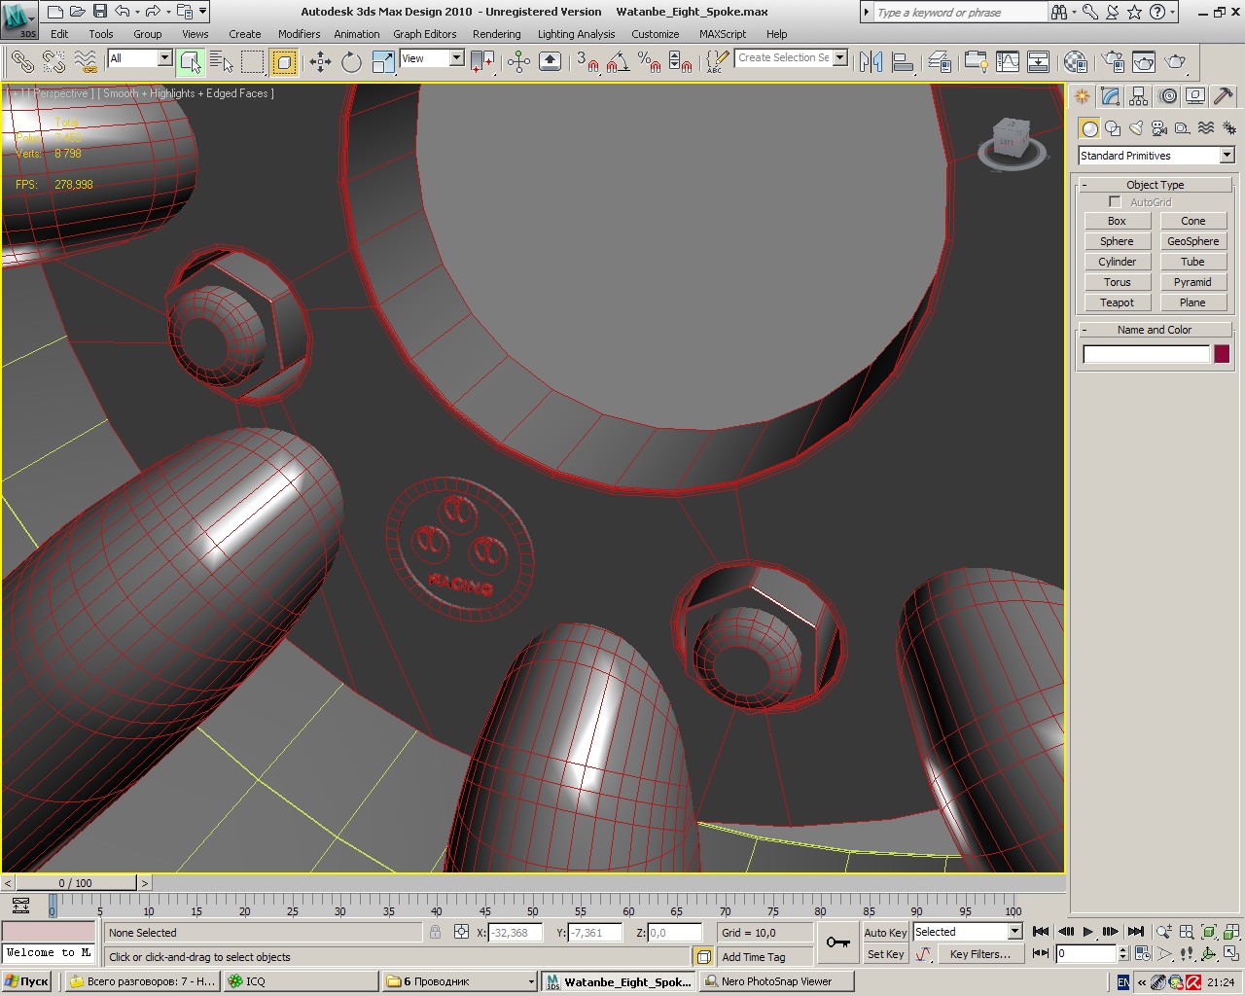Toggle 3D Snaps
Screen dimensions: 1245x996
[x=588, y=62]
